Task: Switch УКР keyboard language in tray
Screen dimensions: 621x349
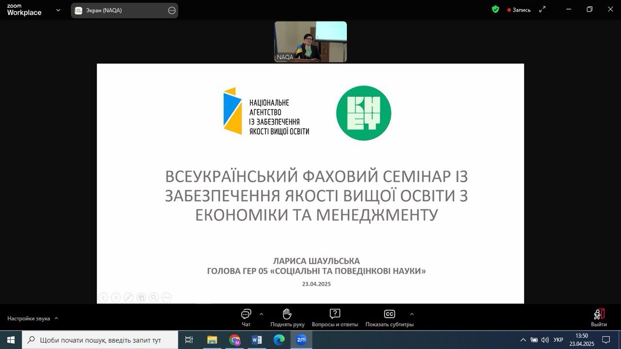Action: tap(558, 340)
